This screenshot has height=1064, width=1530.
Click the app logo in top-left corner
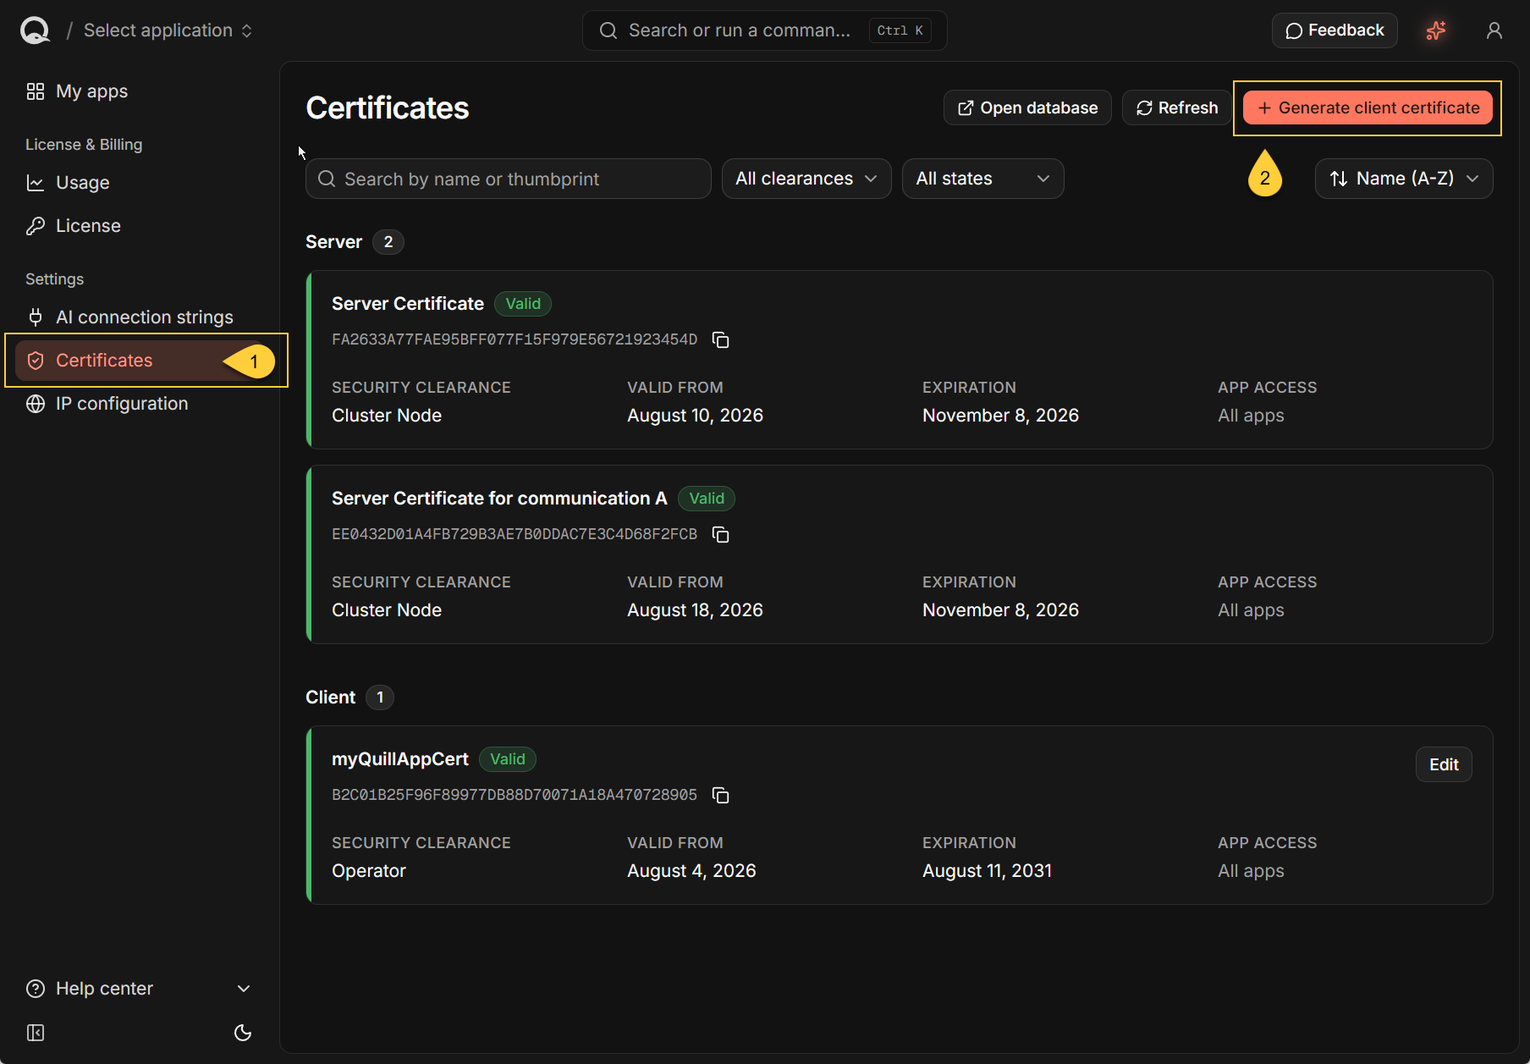point(35,30)
